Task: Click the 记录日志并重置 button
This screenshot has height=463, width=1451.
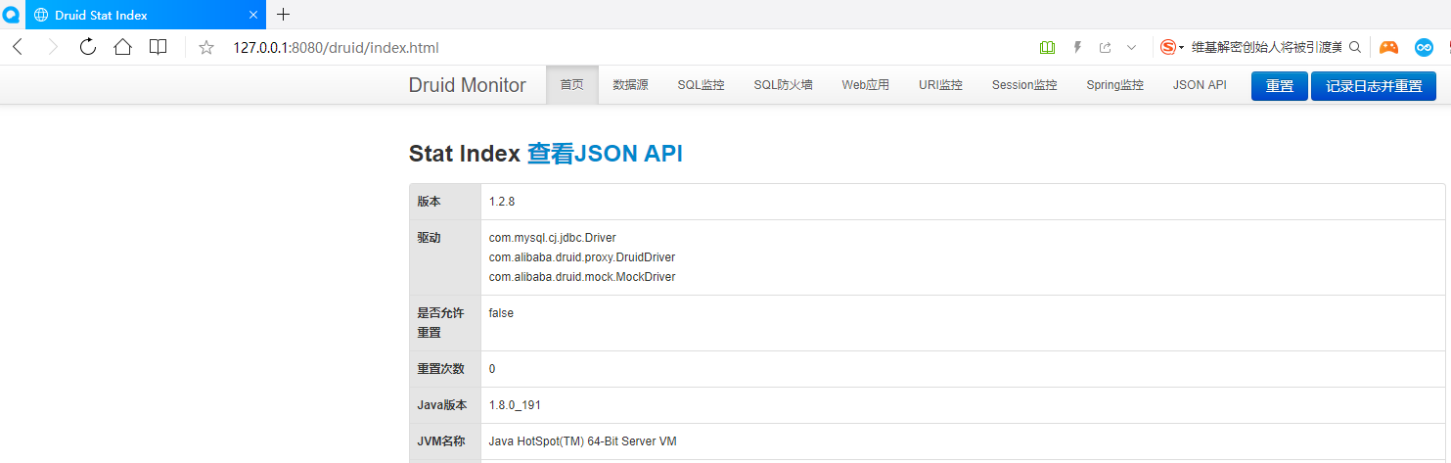Action: pyautogui.click(x=1374, y=86)
